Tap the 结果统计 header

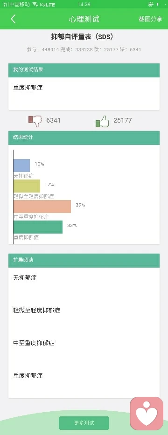84,138
